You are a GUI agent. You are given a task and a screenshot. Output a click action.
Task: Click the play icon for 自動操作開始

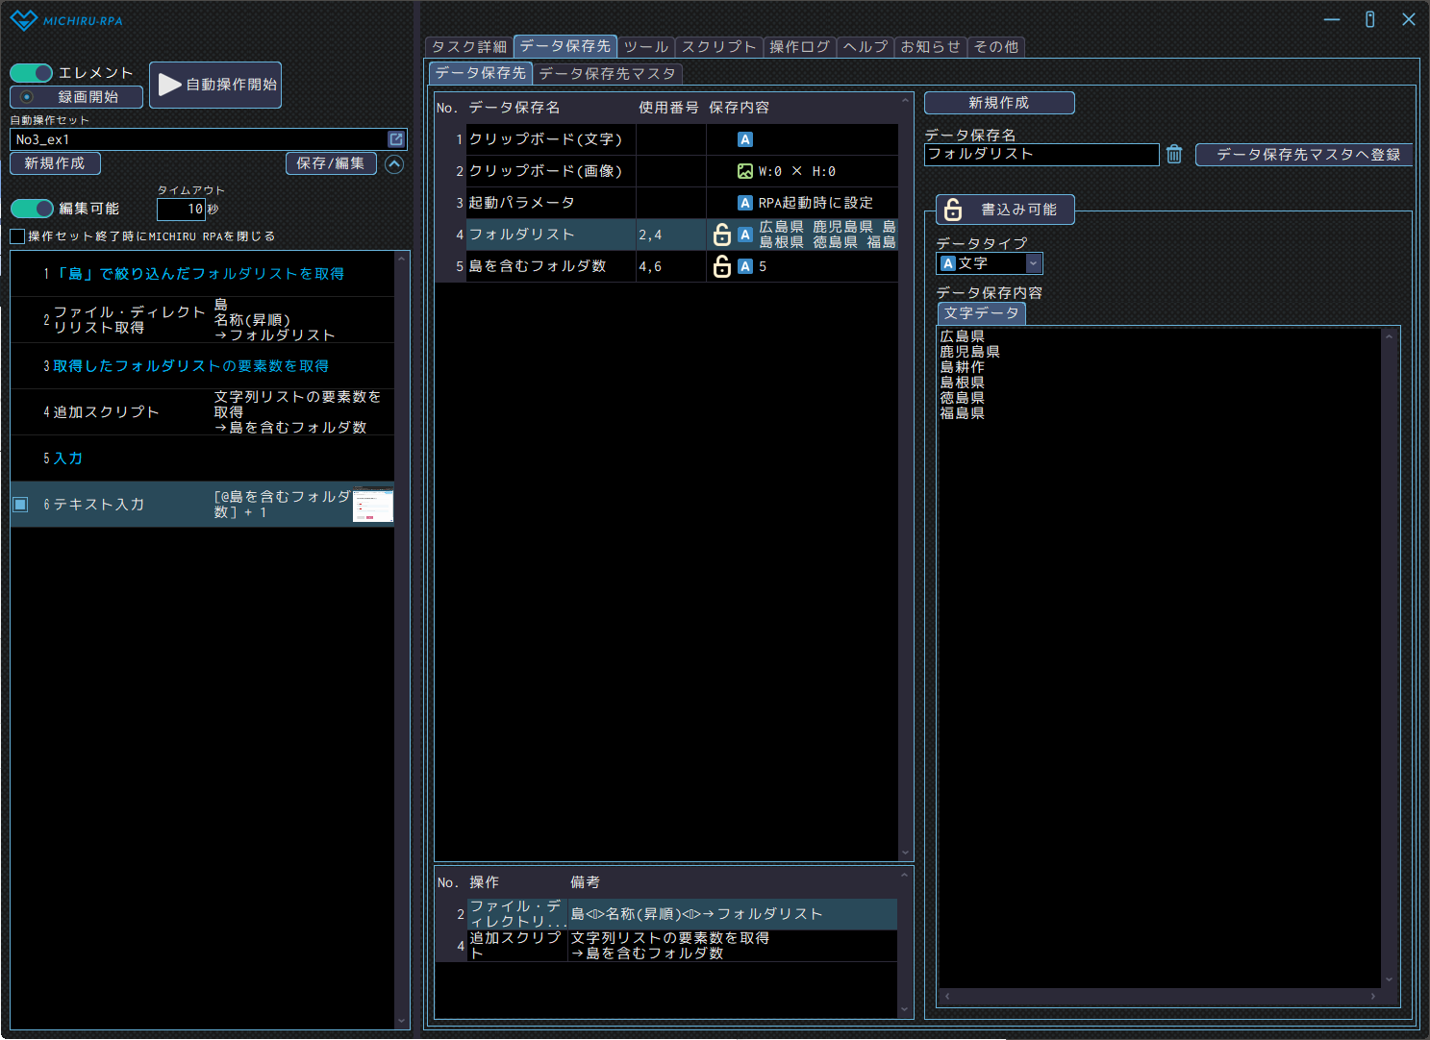click(170, 85)
